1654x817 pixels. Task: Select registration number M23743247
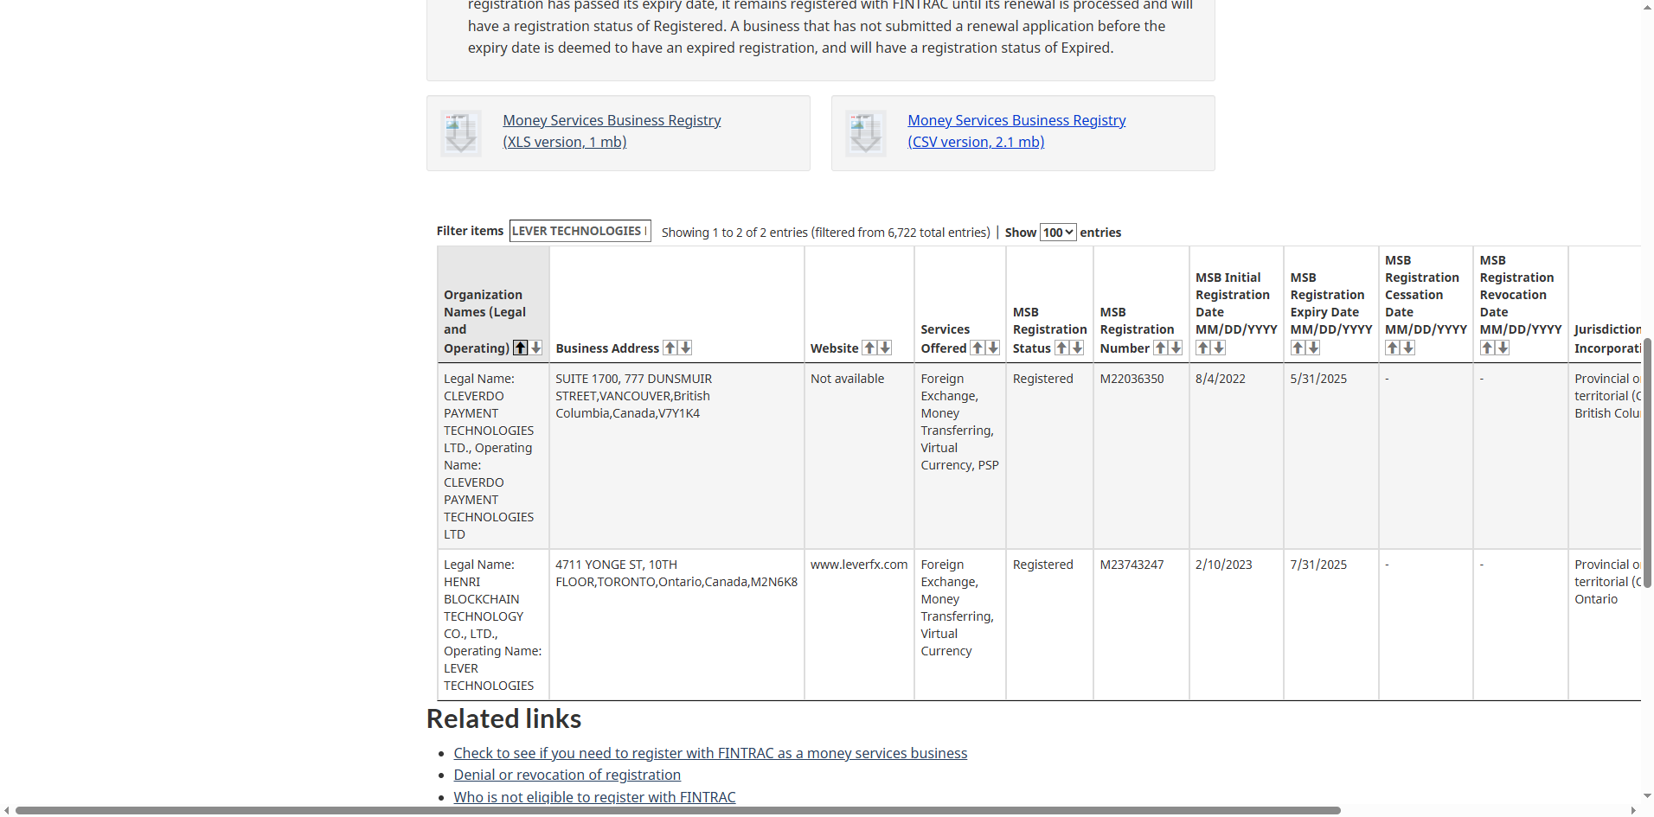[x=1132, y=565]
